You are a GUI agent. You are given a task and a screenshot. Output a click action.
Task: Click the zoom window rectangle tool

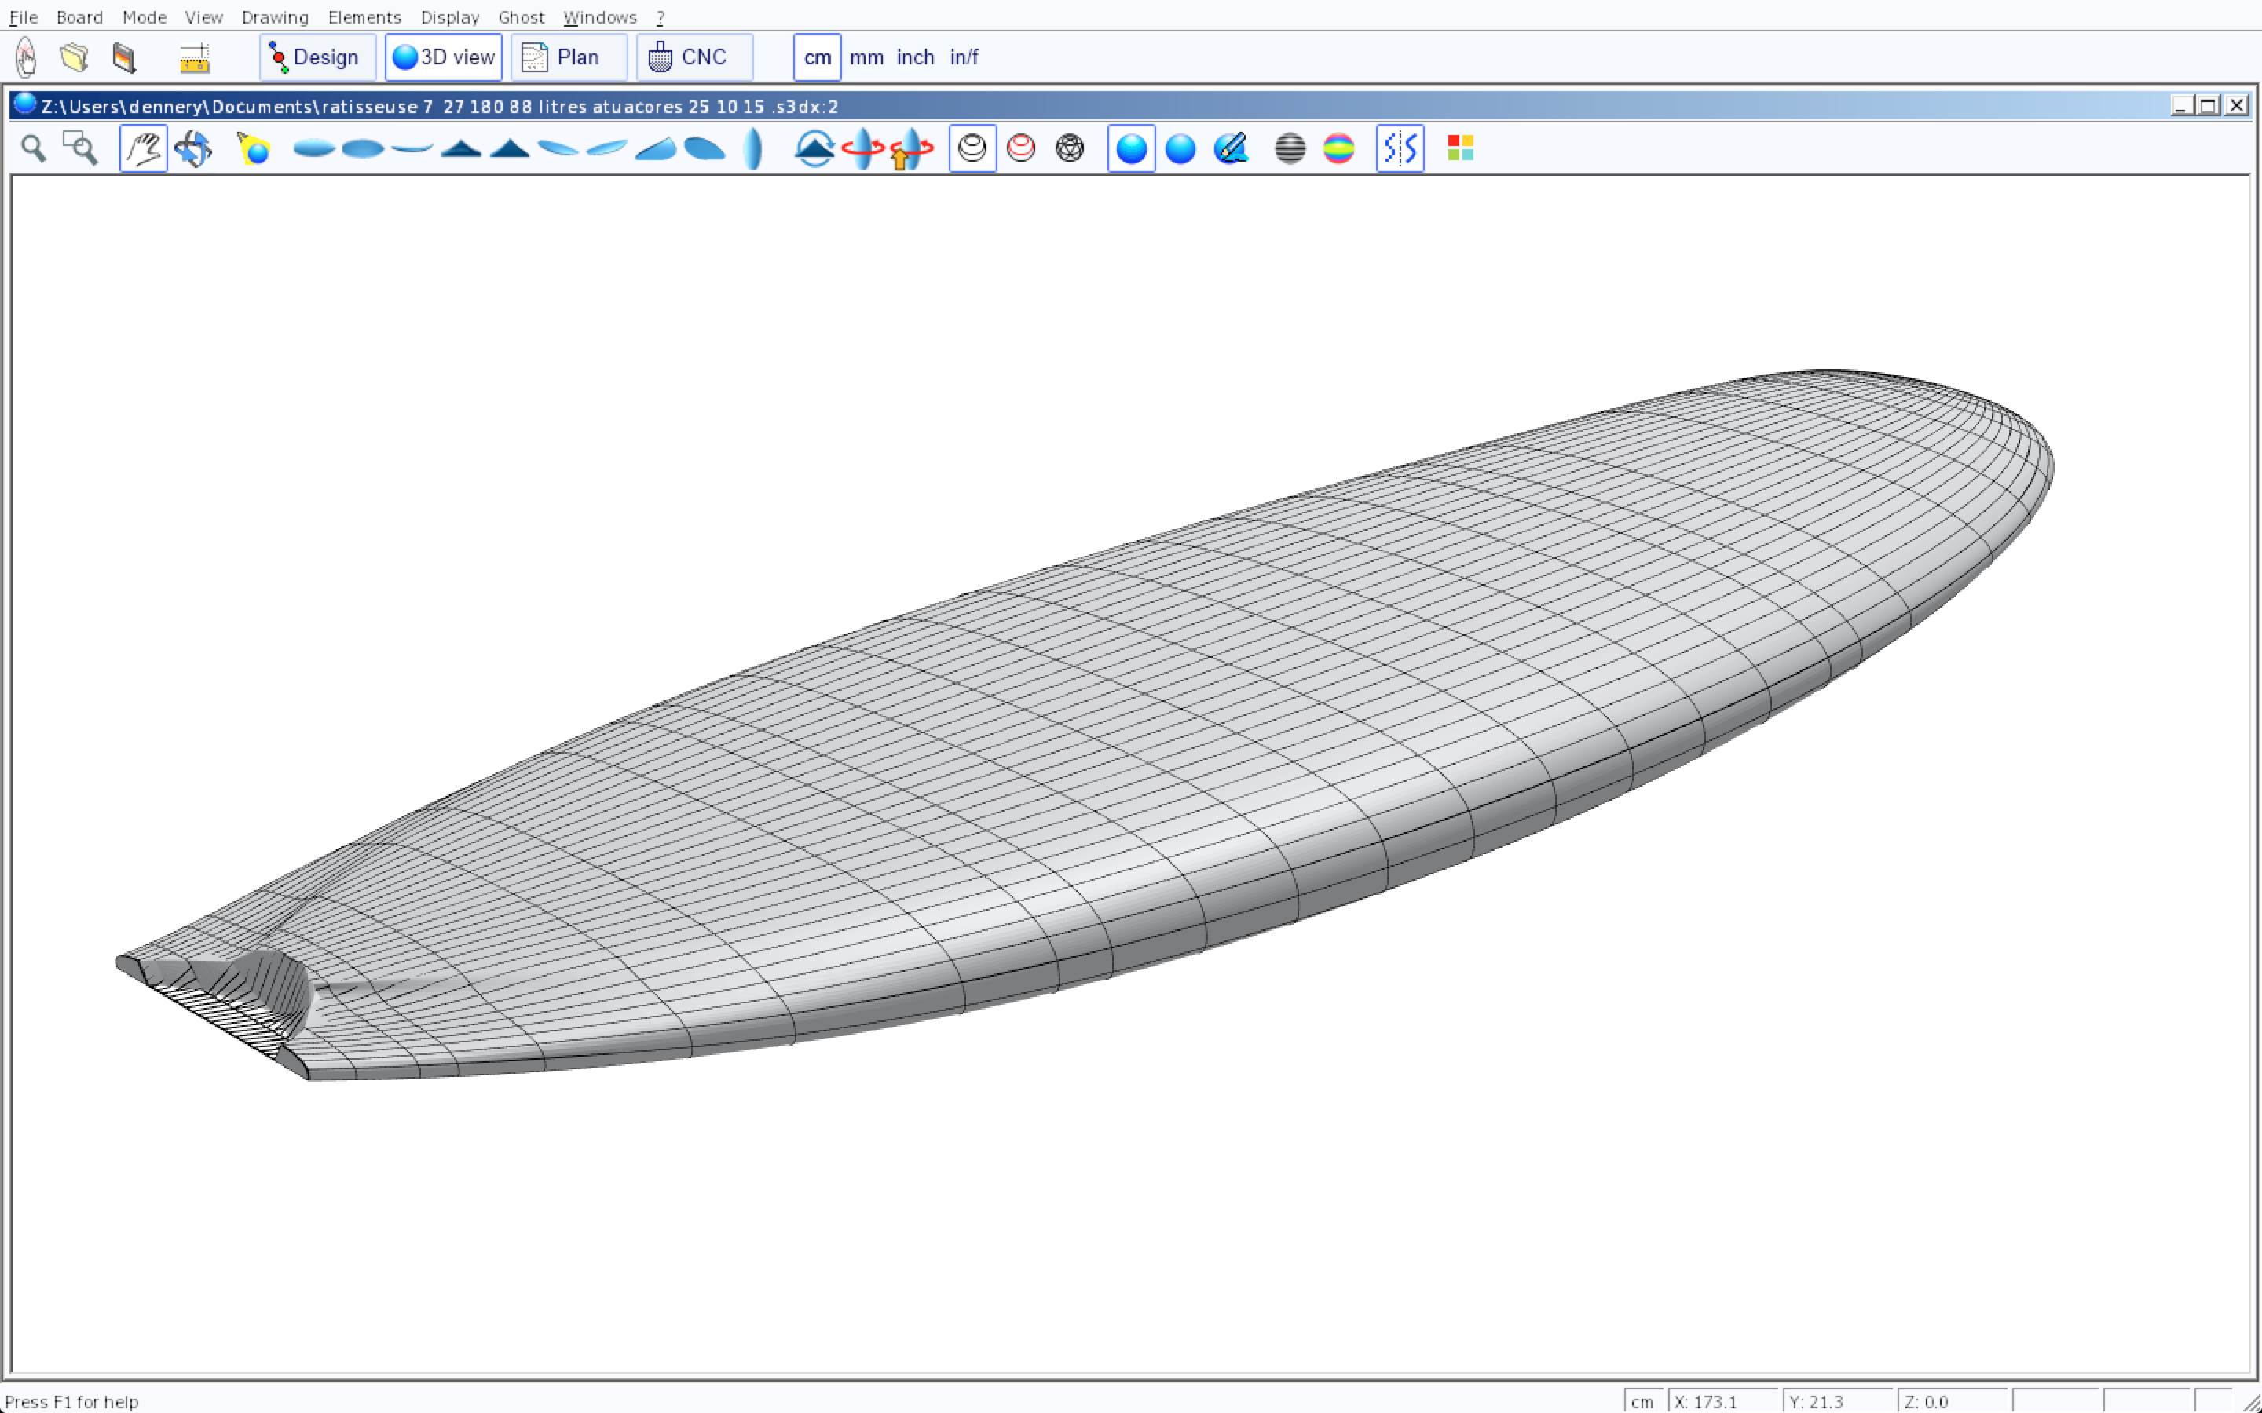80,148
